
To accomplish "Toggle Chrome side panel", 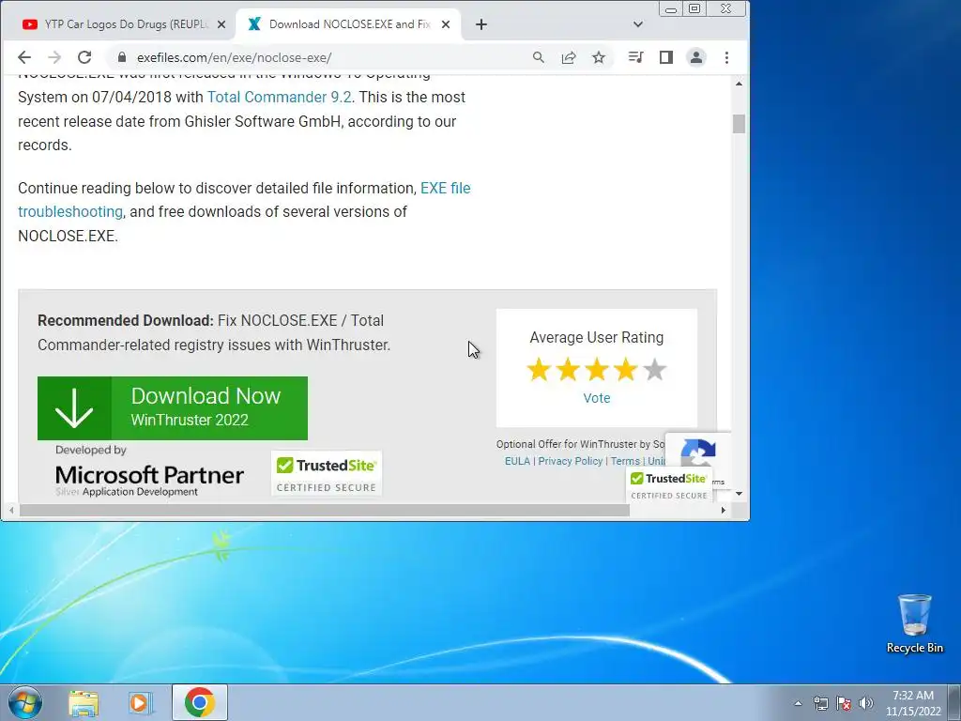I will (x=666, y=57).
